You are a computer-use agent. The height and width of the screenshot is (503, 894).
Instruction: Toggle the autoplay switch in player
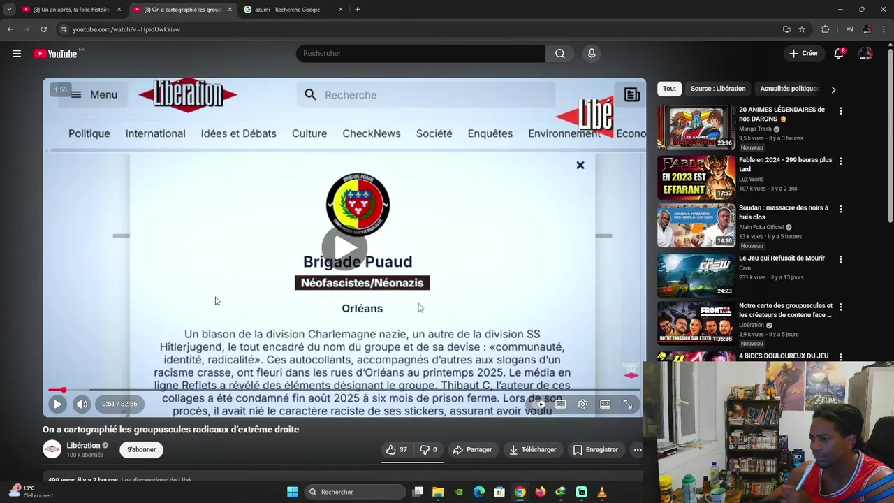[x=538, y=404]
